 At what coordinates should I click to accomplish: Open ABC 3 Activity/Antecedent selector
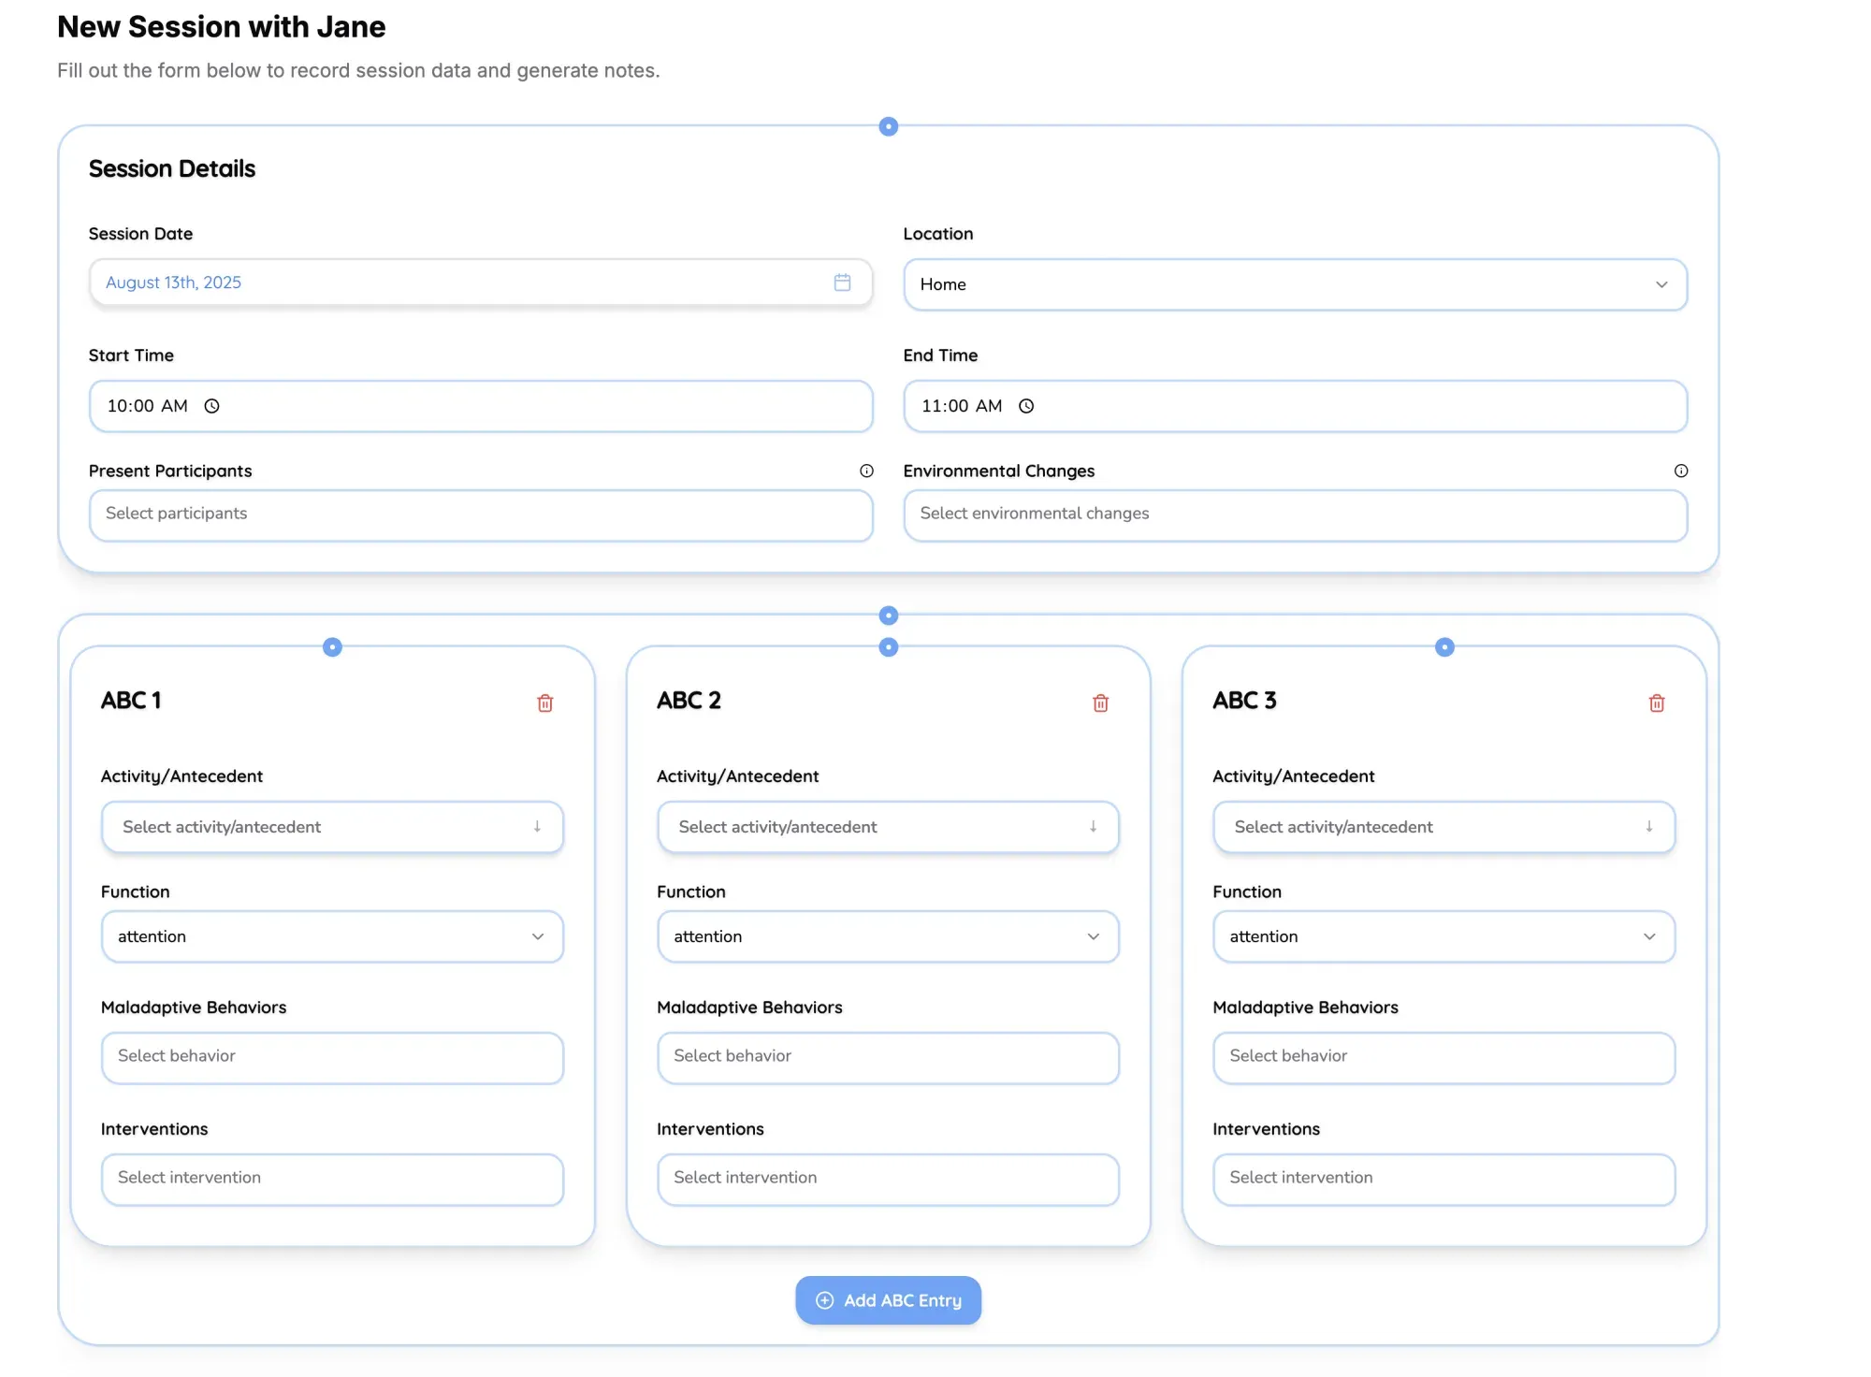[x=1443, y=827]
